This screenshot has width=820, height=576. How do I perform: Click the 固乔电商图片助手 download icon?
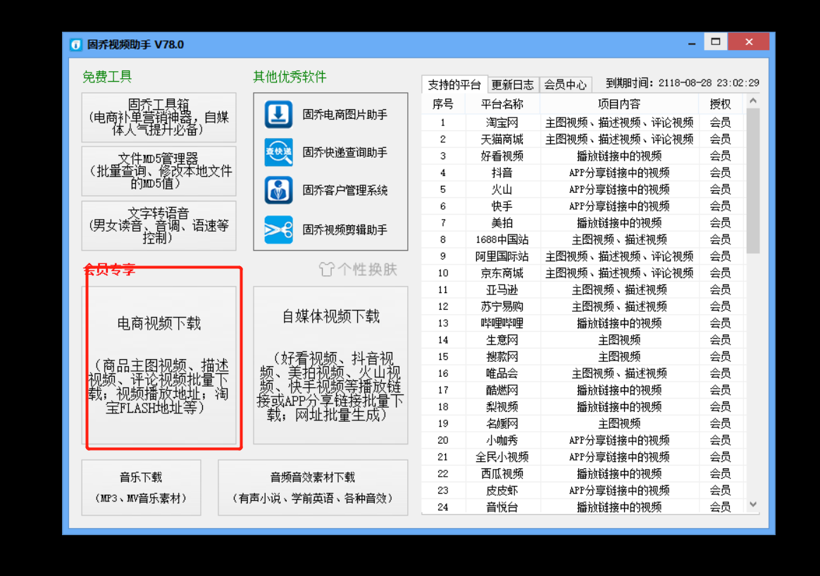[278, 115]
